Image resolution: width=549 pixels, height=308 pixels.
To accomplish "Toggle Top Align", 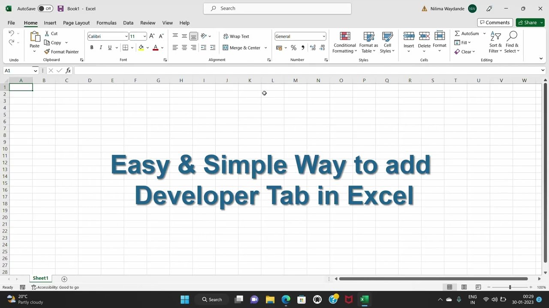I will click(x=175, y=36).
